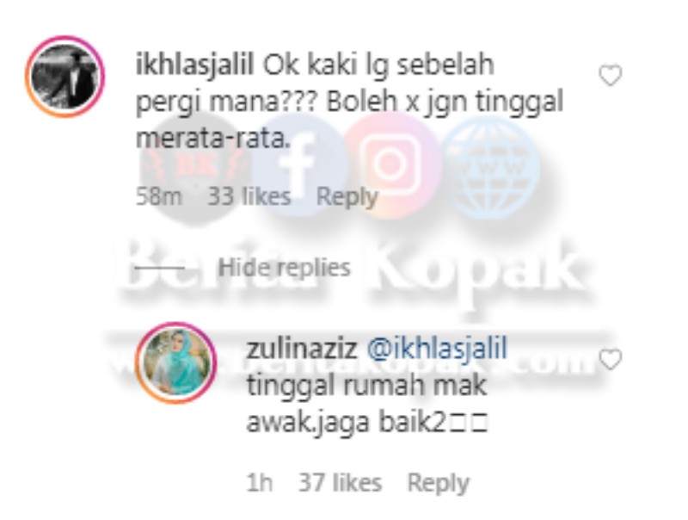The image size is (688, 520).
Task: View the 37 likes on the reply
Action: [x=340, y=483]
